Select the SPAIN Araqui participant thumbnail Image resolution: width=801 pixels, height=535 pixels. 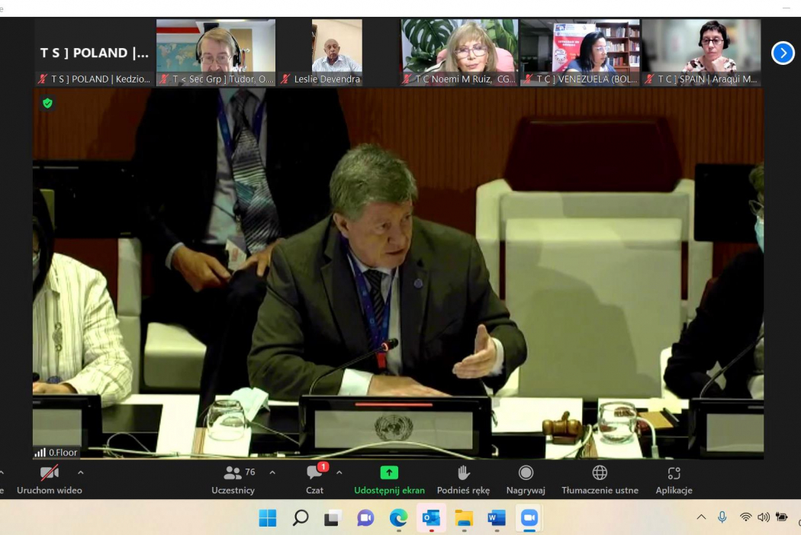701,52
